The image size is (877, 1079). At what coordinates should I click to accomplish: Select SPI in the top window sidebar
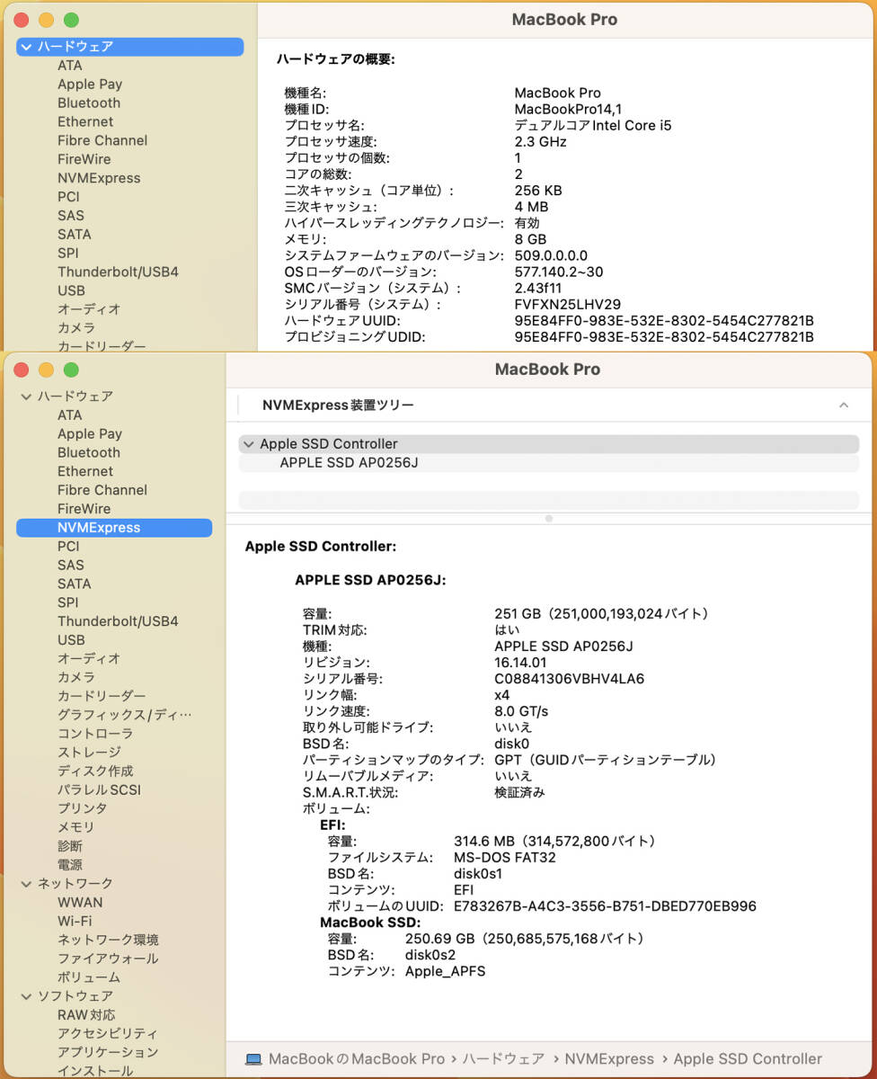pyautogui.click(x=68, y=253)
